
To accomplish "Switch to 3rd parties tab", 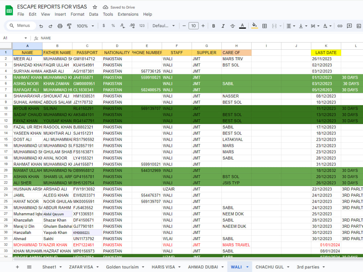I will (x=308, y=267).
